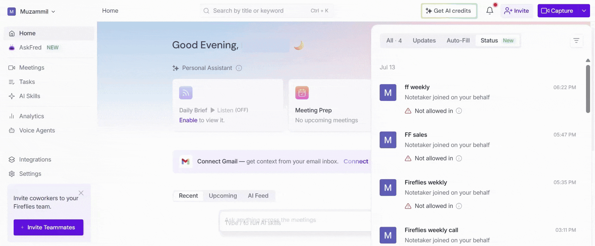Select the AI Feed tab
This screenshot has width=595, height=246.
(258, 196)
